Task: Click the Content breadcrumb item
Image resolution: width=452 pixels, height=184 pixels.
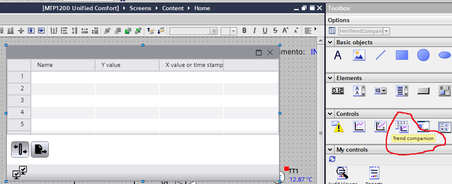Action: click(172, 9)
